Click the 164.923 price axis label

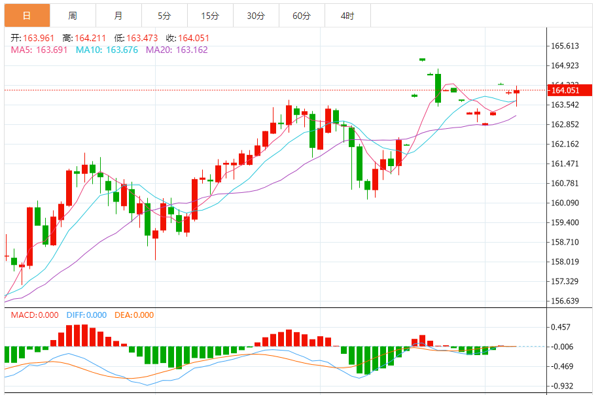565,66
